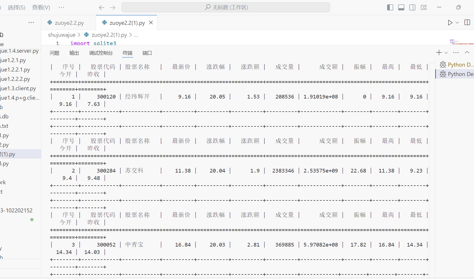Click volume value 2383346 in terminal
This screenshot has height=279, width=474.
coord(283,171)
